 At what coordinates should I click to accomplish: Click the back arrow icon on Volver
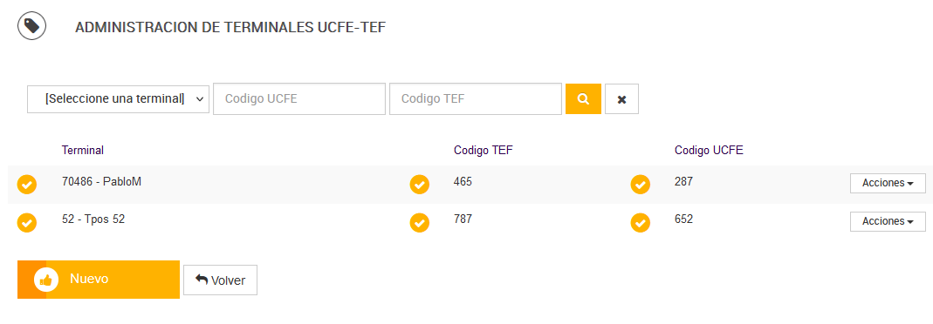click(202, 280)
